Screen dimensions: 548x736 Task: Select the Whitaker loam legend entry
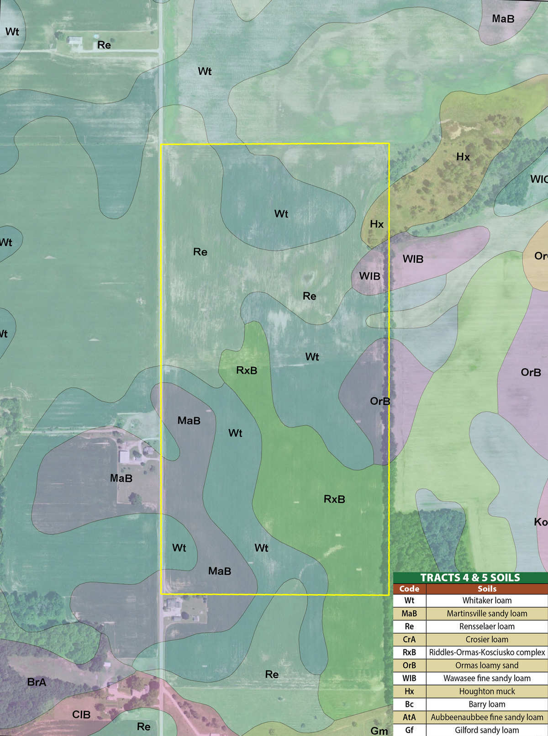click(487, 600)
